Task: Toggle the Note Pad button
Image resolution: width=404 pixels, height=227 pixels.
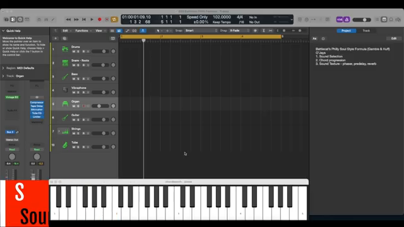Action: 384,20
